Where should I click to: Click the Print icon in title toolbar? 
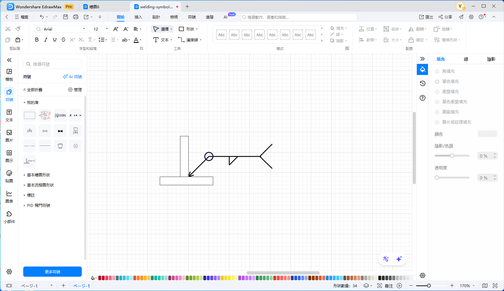[x=76, y=17]
